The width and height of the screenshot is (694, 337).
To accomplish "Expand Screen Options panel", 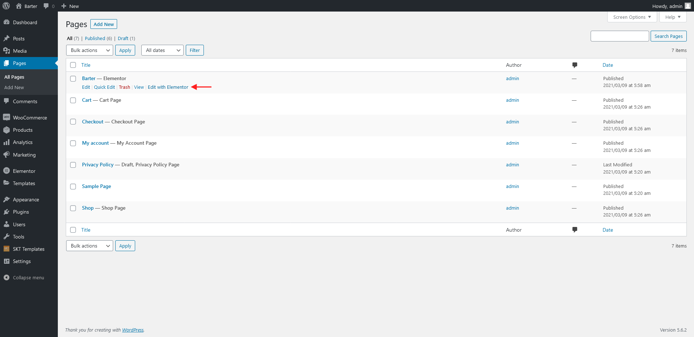I will point(632,17).
